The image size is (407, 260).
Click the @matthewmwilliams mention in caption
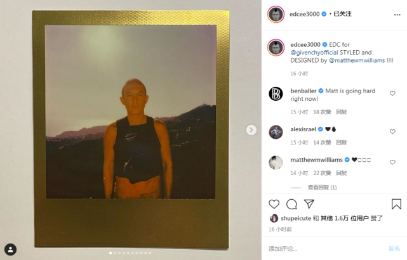pyautogui.click(x=357, y=60)
